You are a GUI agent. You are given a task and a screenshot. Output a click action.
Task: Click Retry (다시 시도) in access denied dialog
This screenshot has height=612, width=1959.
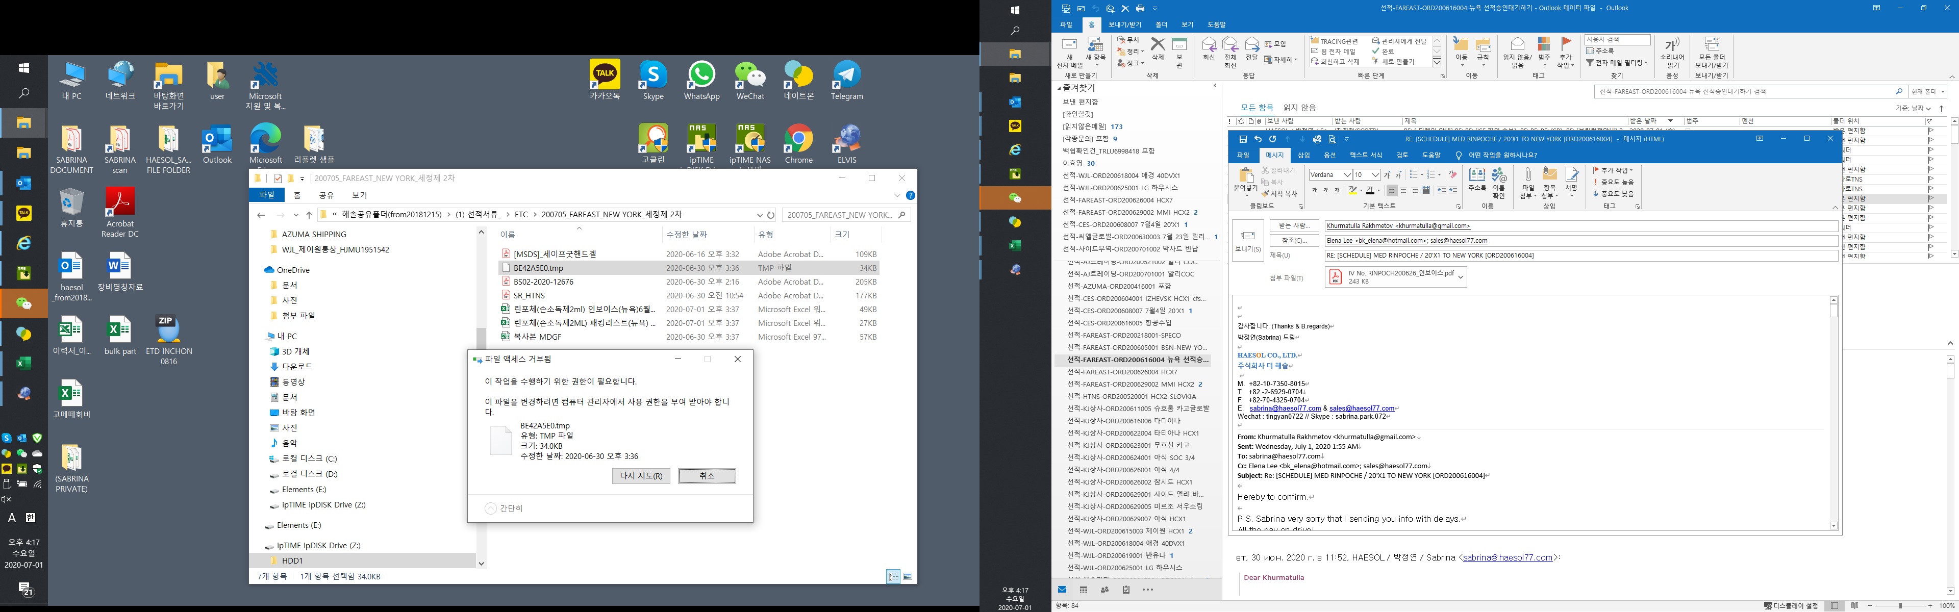(x=641, y=476)
